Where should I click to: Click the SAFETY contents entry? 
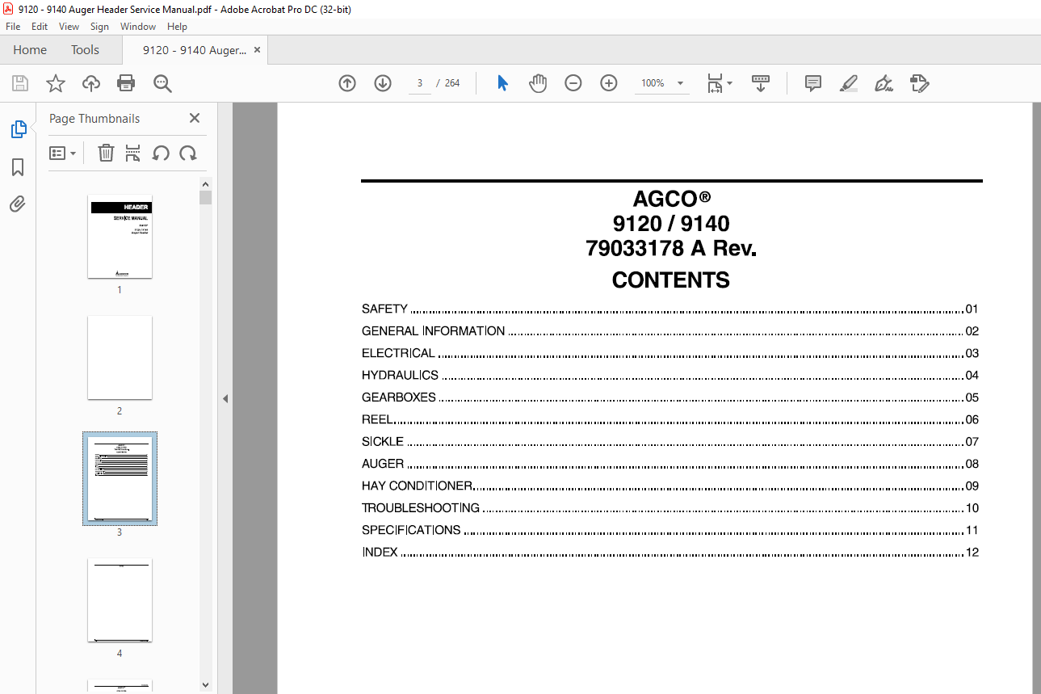coord(670,309)
